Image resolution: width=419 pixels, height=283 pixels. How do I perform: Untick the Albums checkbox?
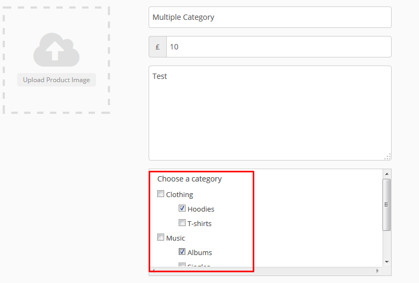182,252
